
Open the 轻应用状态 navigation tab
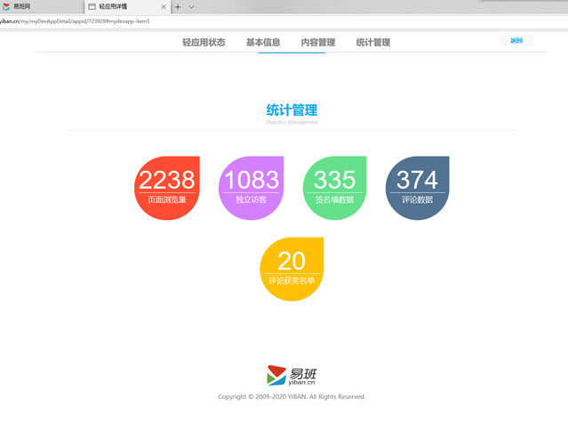click(204, 42)
